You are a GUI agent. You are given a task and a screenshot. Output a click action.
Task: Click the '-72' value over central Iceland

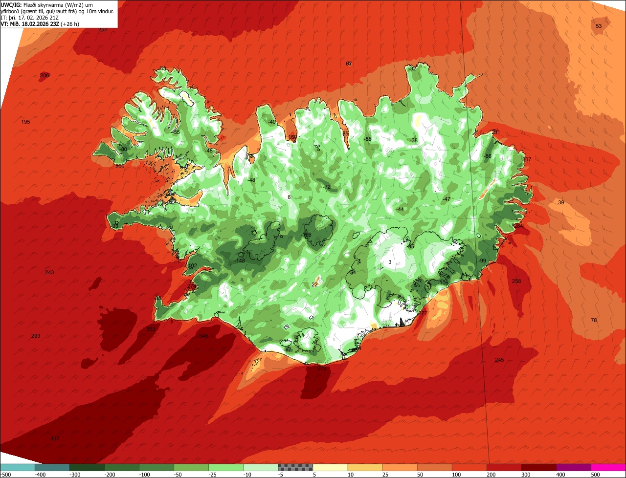[327, 187]
